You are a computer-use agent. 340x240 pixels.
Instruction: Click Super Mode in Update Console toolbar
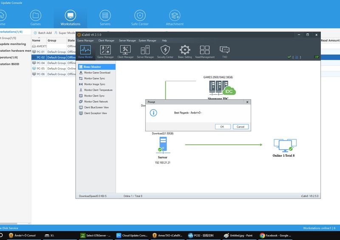coord(65,33)
